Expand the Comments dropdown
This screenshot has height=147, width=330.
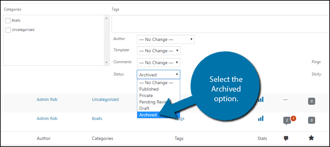click(x=159, y=63)
